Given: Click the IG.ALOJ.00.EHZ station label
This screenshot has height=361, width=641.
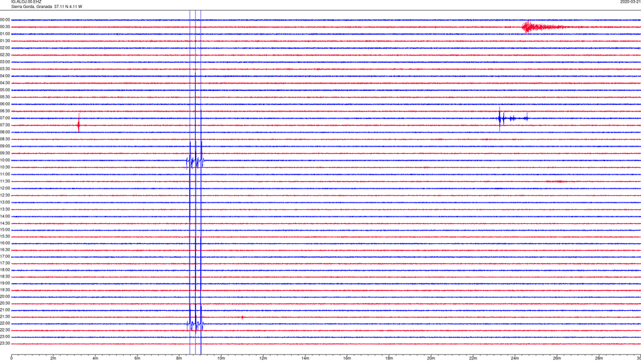Looking at the screenshot, I should [x=26, y=2].
